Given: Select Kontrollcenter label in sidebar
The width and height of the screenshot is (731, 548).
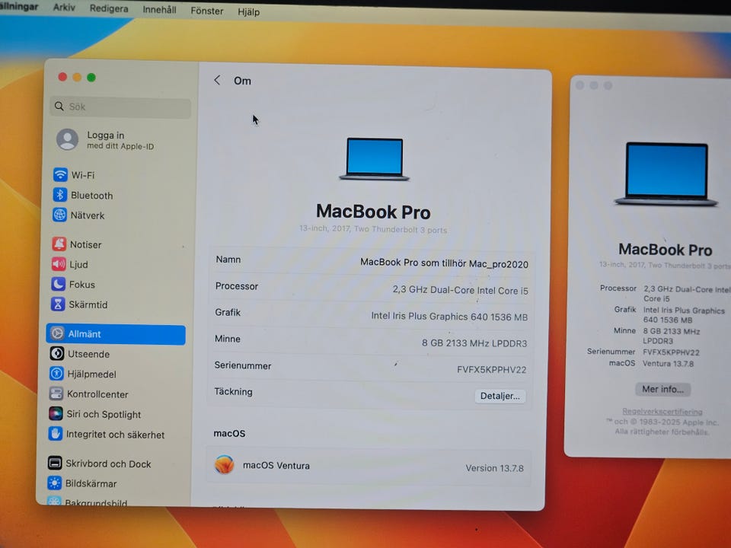Looking at the screenshot, I should tap(97, 394).
